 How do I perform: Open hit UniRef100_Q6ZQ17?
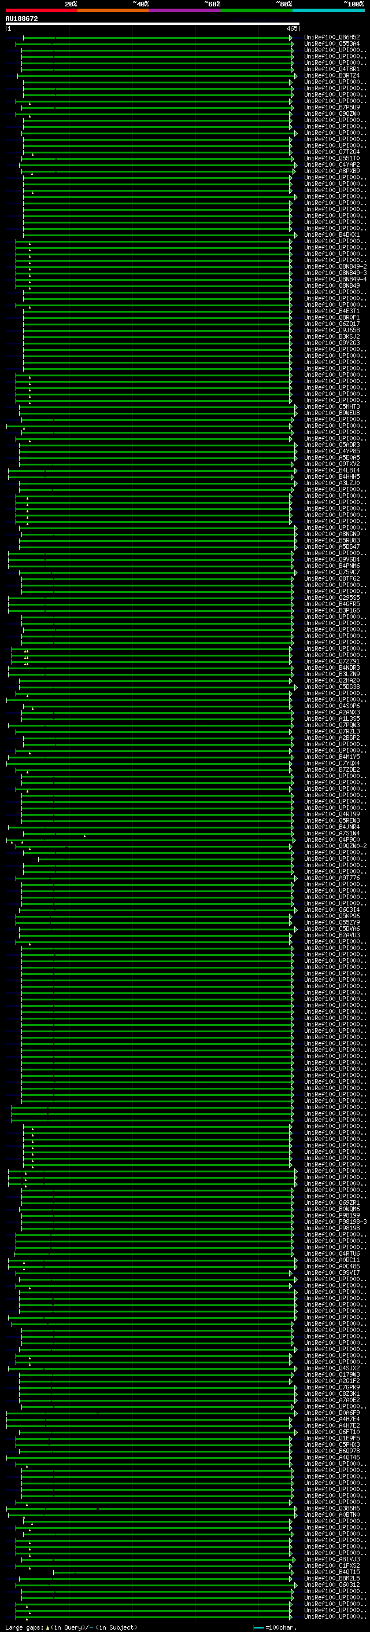pyautogui.click(x=332, y=324)
